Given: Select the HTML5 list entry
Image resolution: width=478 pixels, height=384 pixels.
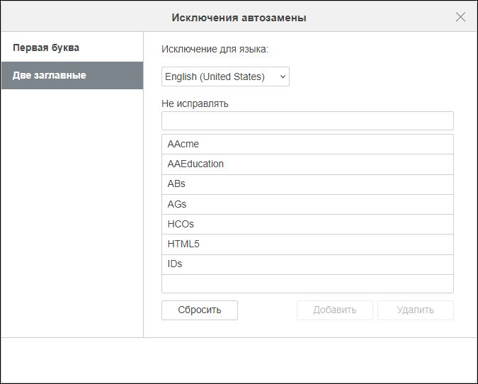Looking at the screenshot, I should [x=307, y=244].
